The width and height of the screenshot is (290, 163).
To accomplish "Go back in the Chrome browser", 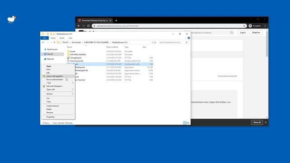I will [79, 26].
